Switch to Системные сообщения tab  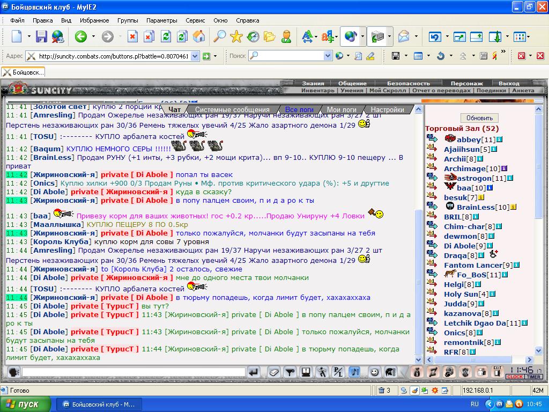point(232,109)
